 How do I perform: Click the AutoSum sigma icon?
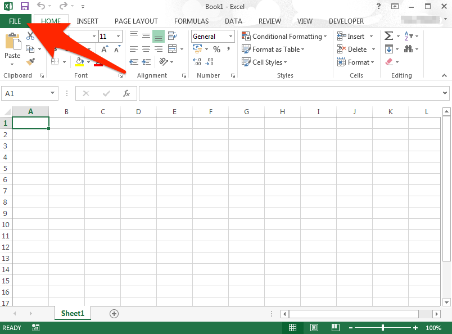[388, 36]
